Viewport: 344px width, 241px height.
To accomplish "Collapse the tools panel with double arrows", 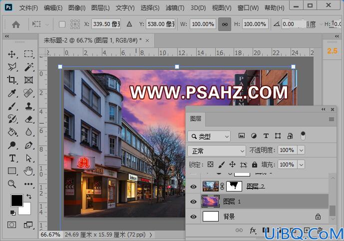I will point(7,36).
